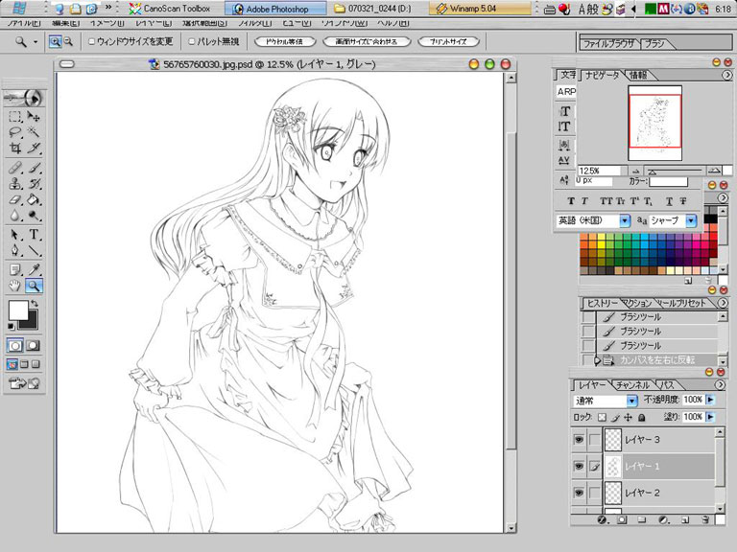This screenshot has height=552, width=737.
Task: Toggle ウィンドウサイズを変更 checkbox
Action: (92, 42)
